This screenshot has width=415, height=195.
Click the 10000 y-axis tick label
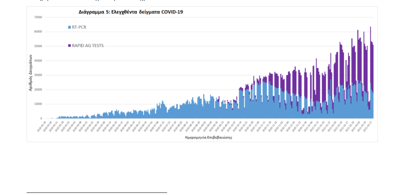click(38, 104)
